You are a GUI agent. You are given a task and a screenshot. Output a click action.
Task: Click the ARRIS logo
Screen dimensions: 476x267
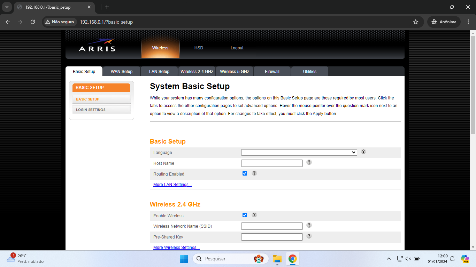(x=97, y=46)
